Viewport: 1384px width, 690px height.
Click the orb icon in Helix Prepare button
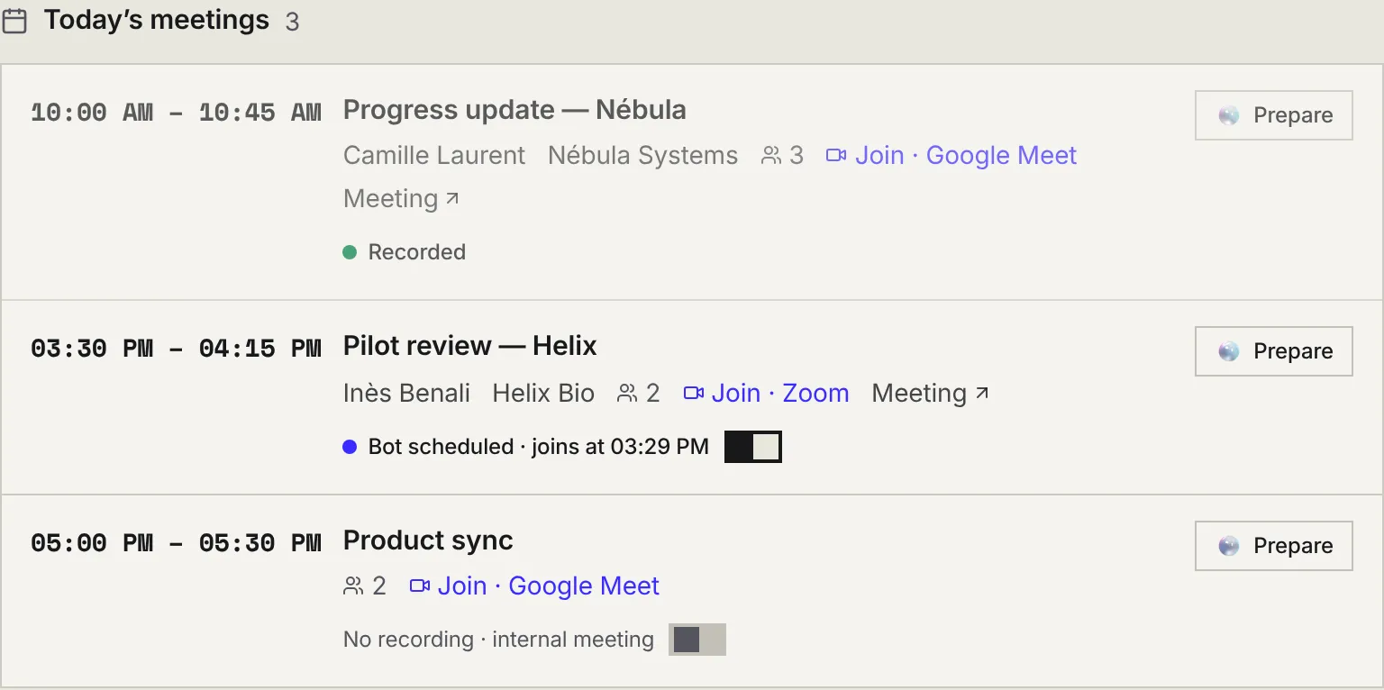(x=1229, y=351)
